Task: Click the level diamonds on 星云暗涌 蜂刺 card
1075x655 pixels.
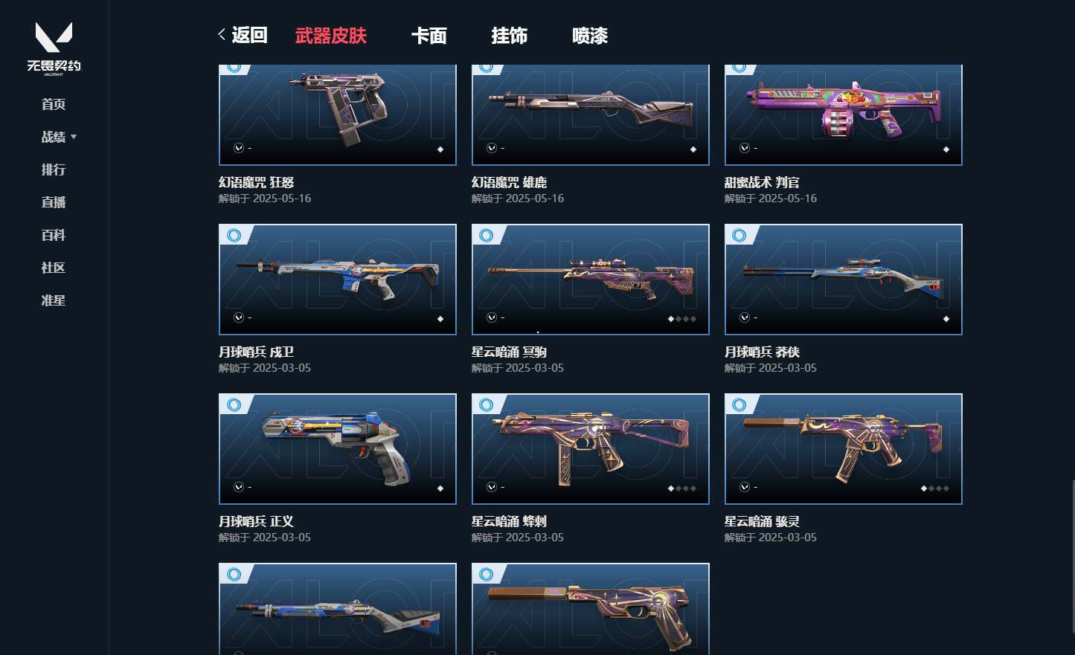Action: (x=682, y=488)
